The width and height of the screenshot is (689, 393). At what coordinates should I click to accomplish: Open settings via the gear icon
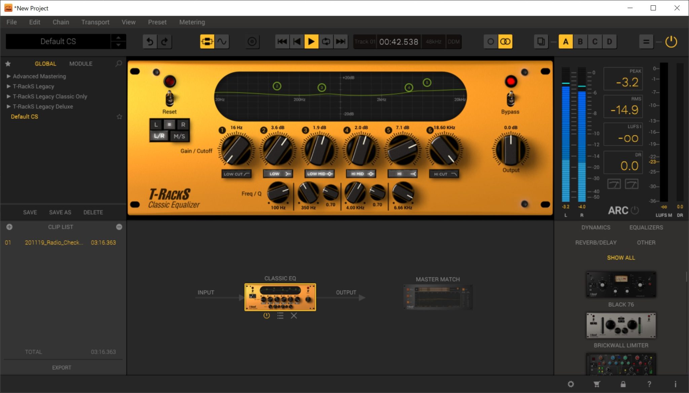coord(570,384)
